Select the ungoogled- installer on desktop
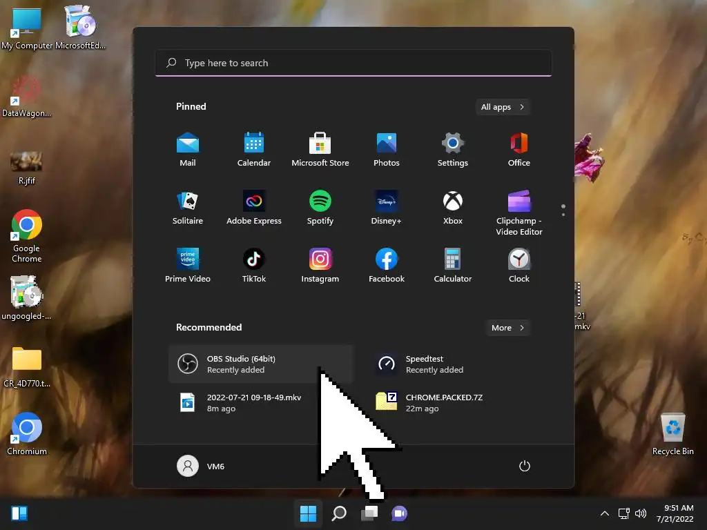707x530 pixels. [27, 298]
